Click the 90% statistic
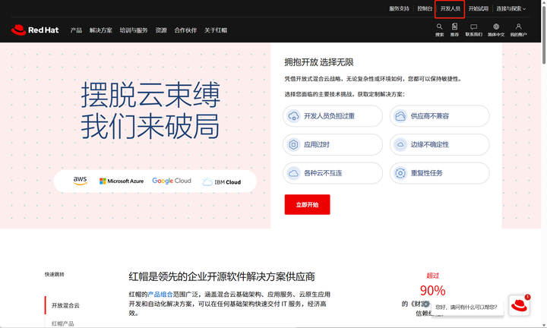 432,290
